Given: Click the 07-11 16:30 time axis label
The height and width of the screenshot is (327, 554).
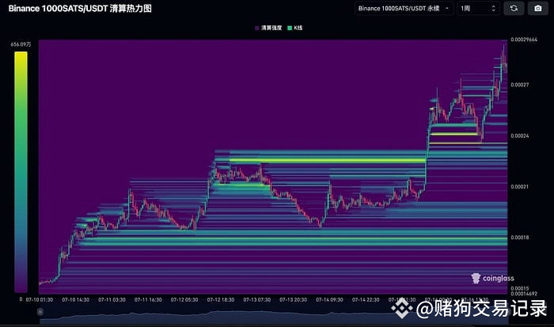Looking at the screenshot, I should [x=148, y=300].
